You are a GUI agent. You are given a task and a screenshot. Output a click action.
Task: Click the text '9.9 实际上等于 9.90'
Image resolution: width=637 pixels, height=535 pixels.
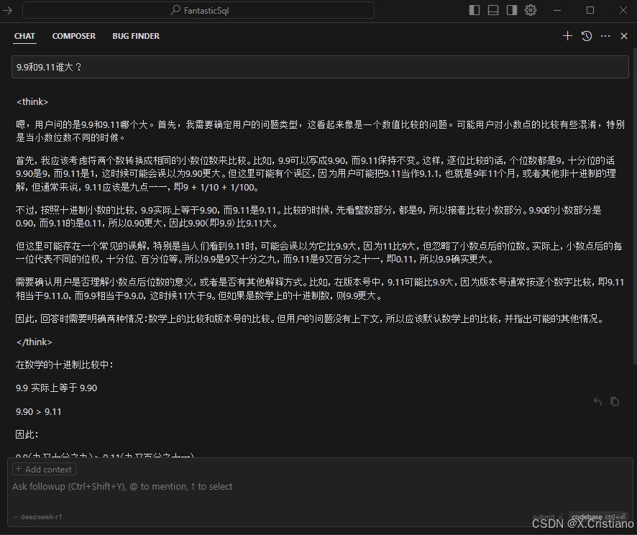[57, 388]
